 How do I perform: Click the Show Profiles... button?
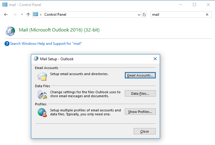tap(140, 112)
